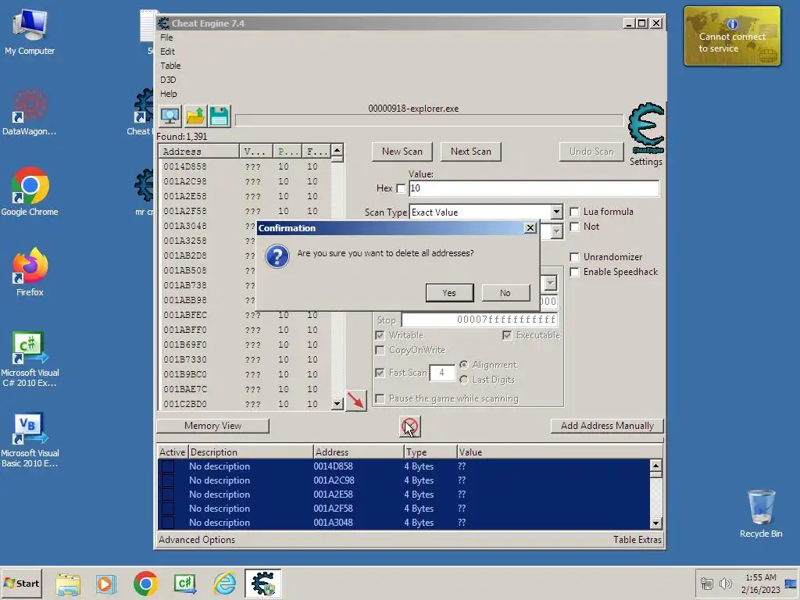Open Cheat Engine Settings logo
The image size is (800, 600).
coord(646,128)
